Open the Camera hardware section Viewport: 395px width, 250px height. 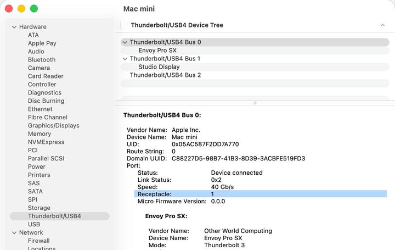[x=39, y=68]
